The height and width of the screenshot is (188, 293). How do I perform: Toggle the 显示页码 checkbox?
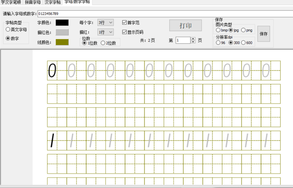pyautogui.click(x=133, y=32)
